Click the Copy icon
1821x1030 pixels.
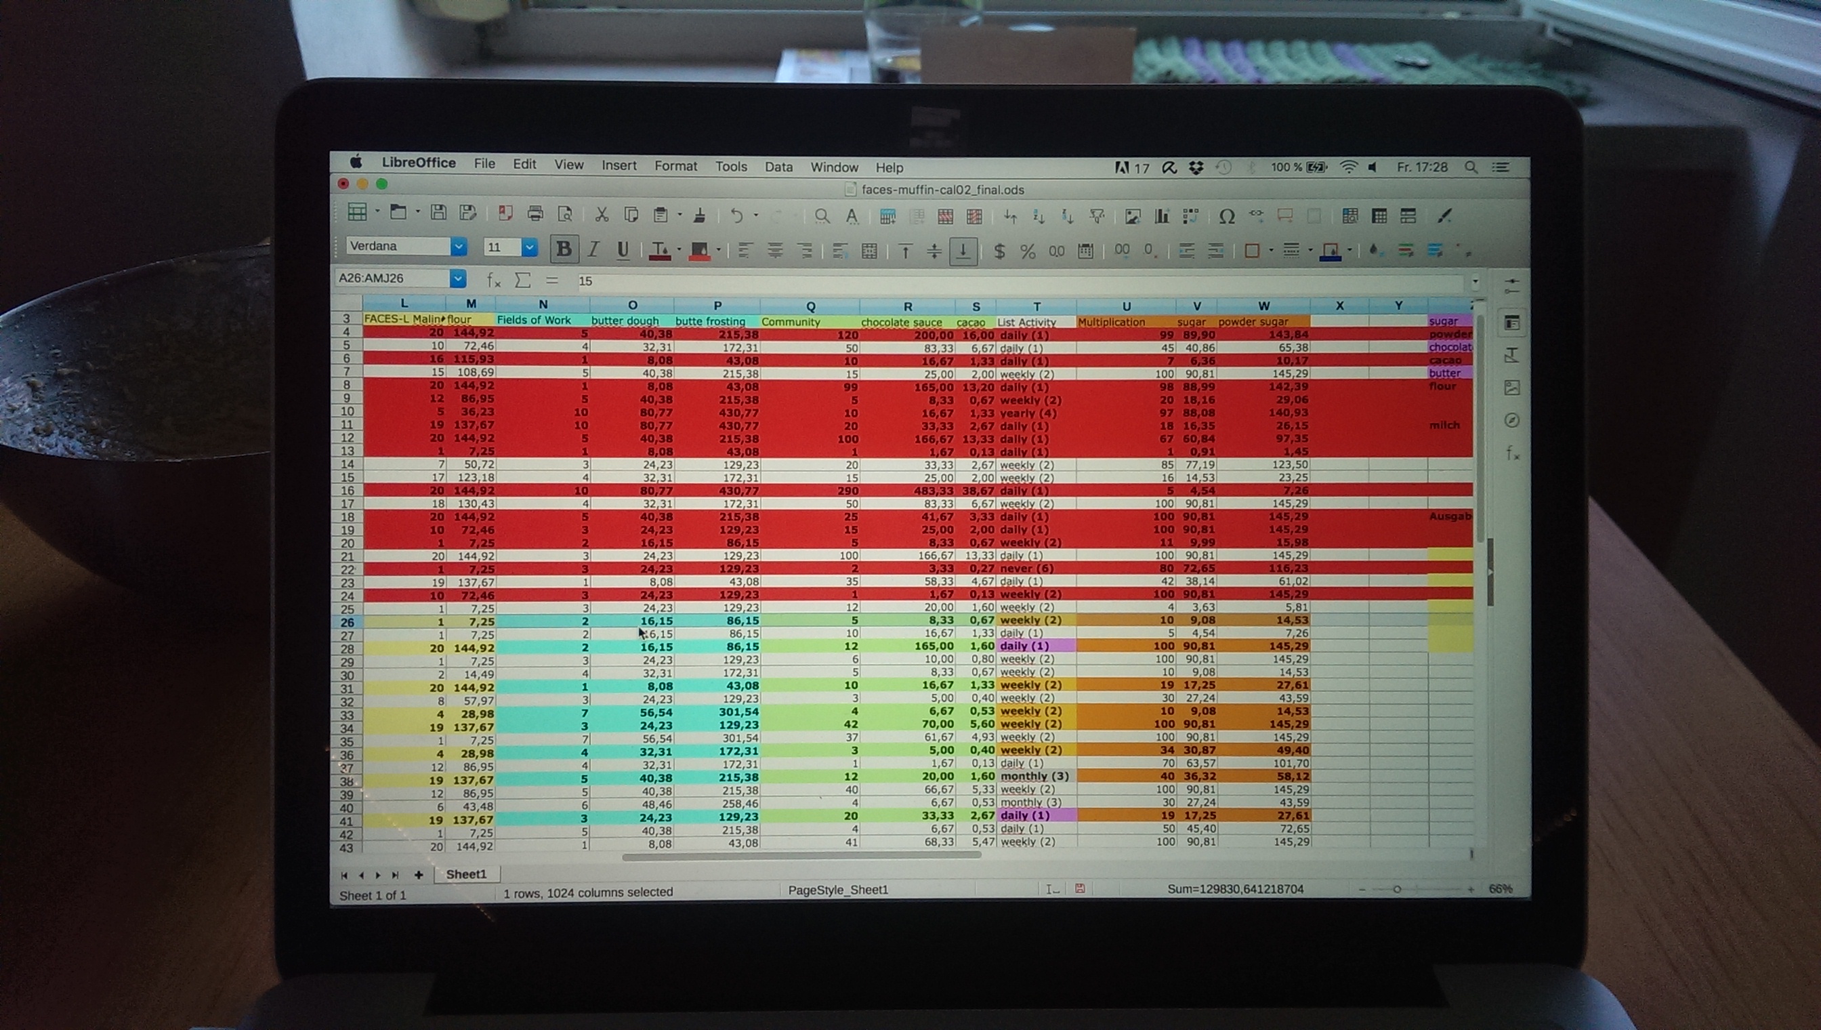coord(631,214)
